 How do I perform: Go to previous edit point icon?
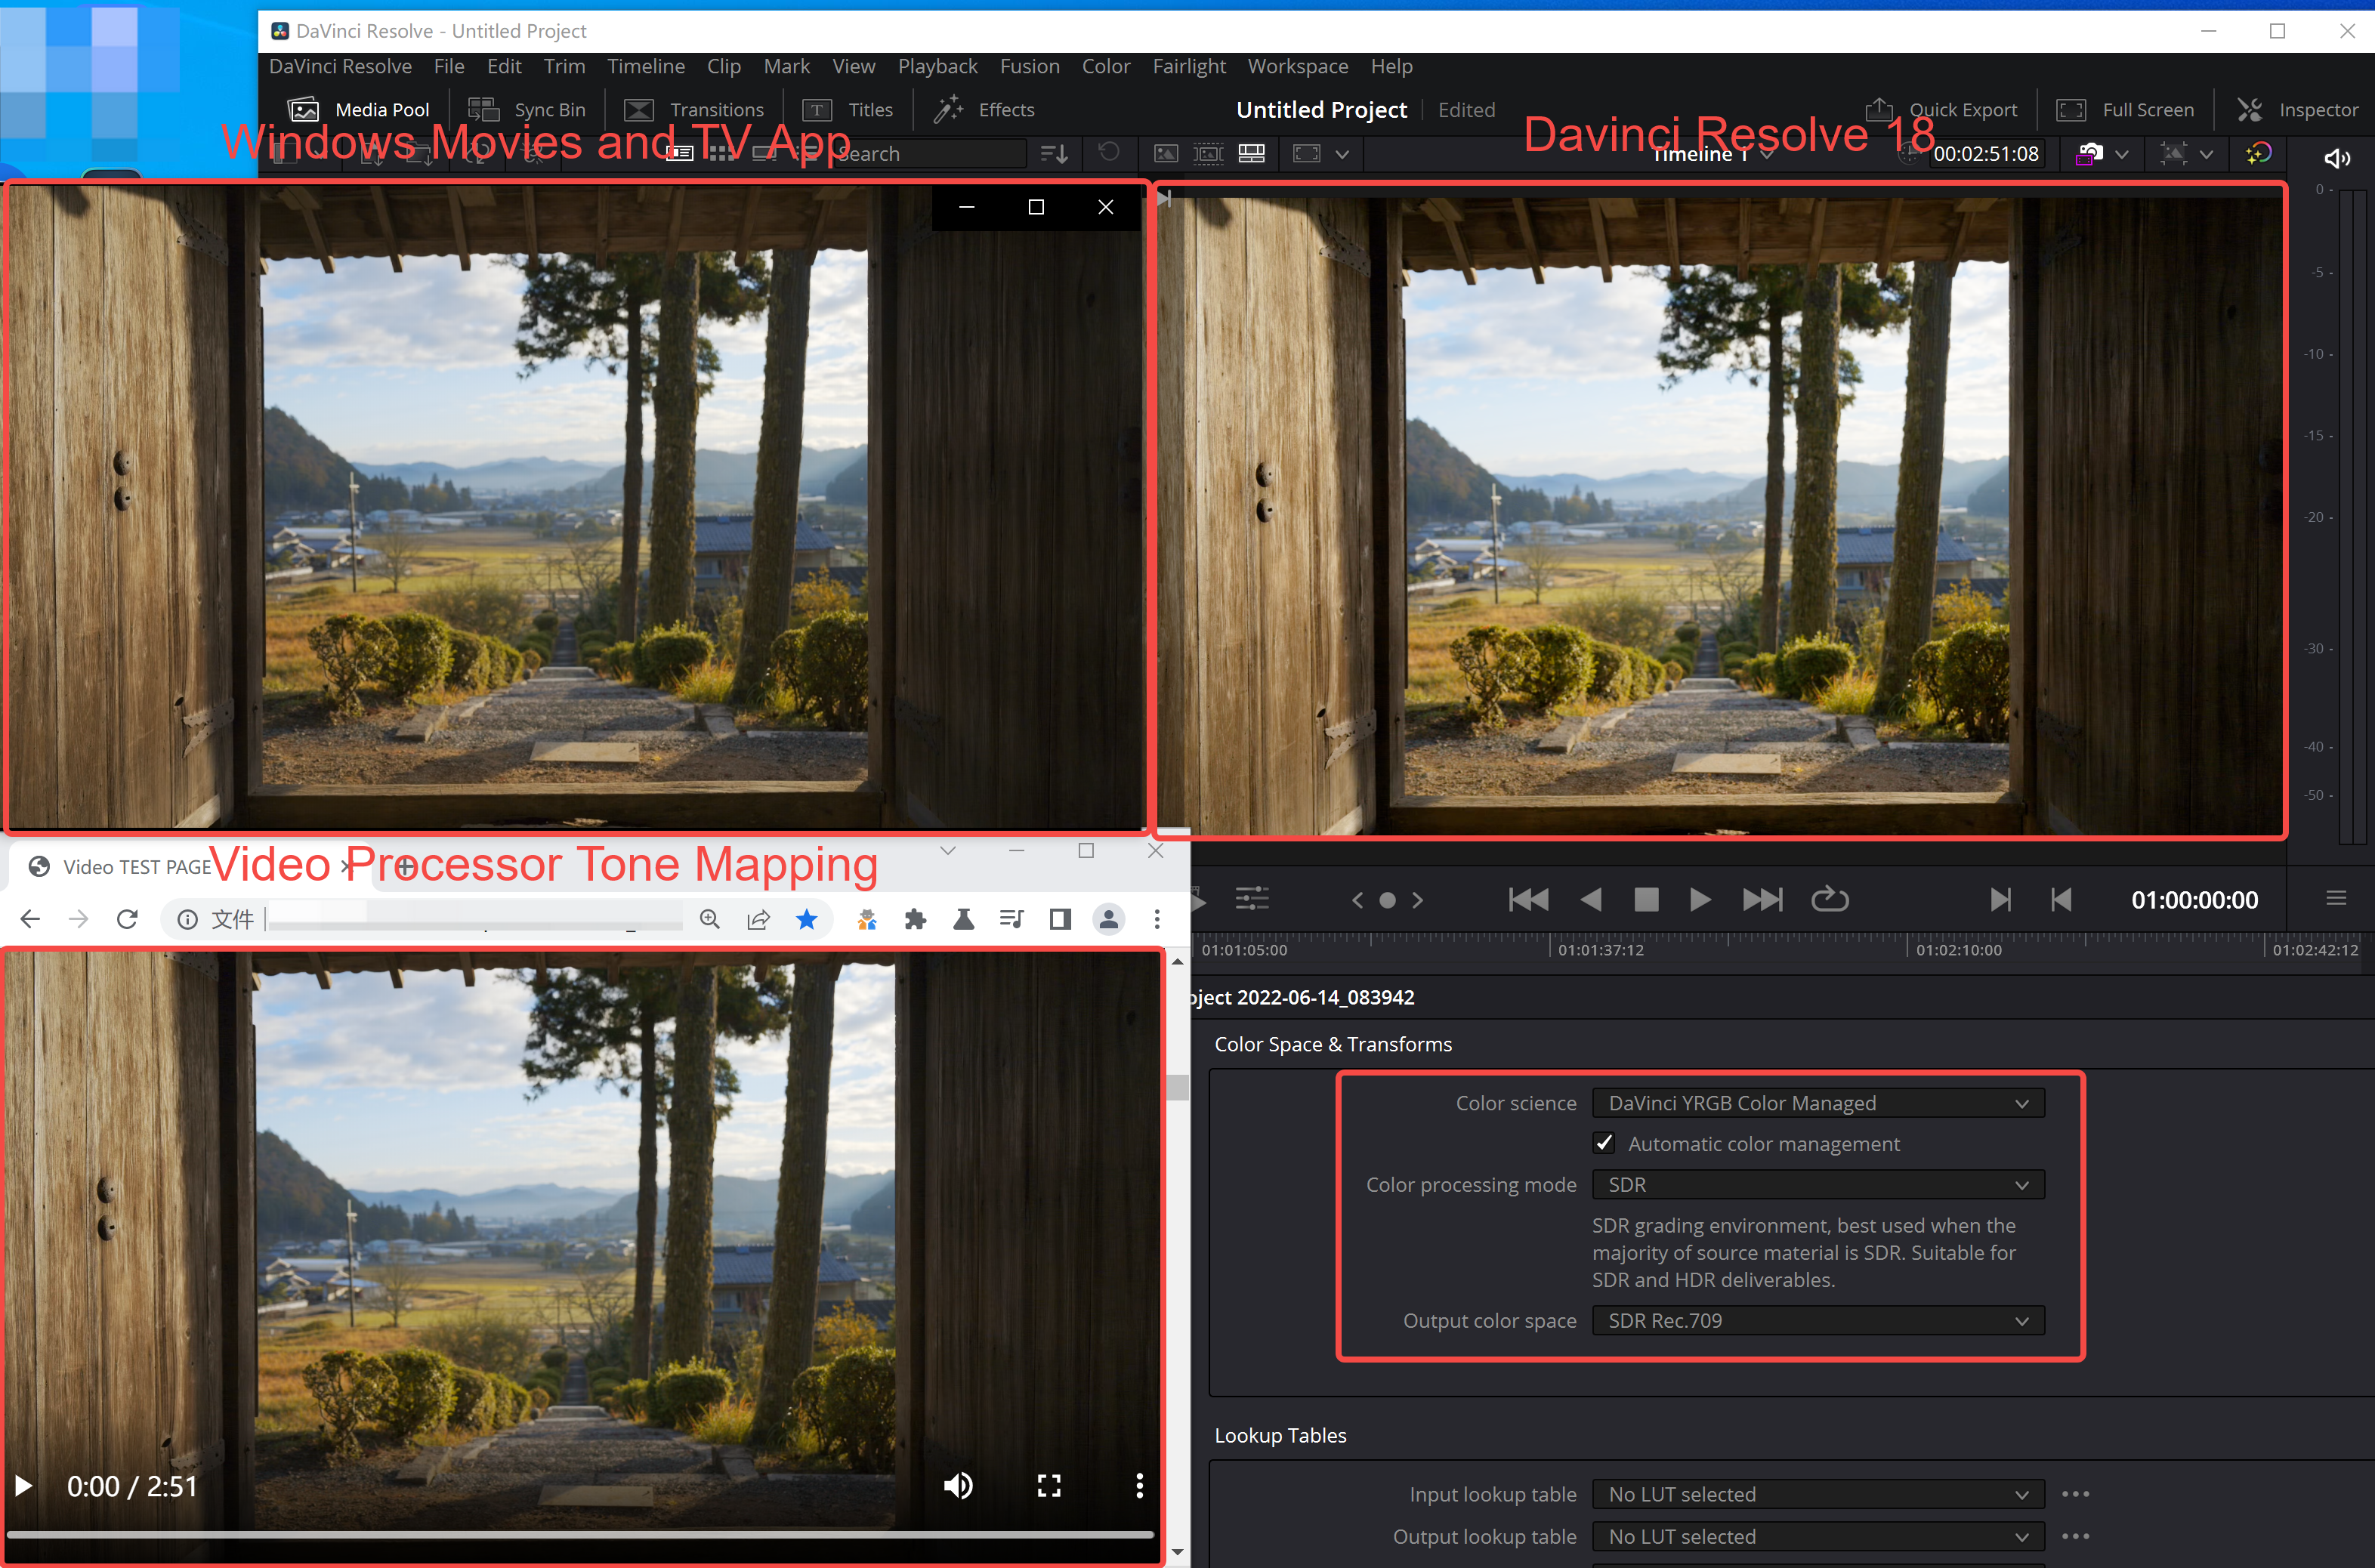coord(2062,899)
